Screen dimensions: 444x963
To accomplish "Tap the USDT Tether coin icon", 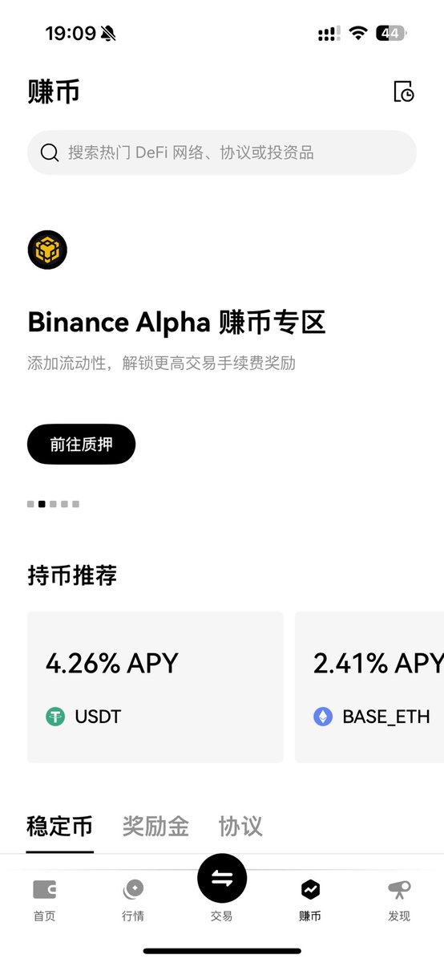I will coord(55,716).
